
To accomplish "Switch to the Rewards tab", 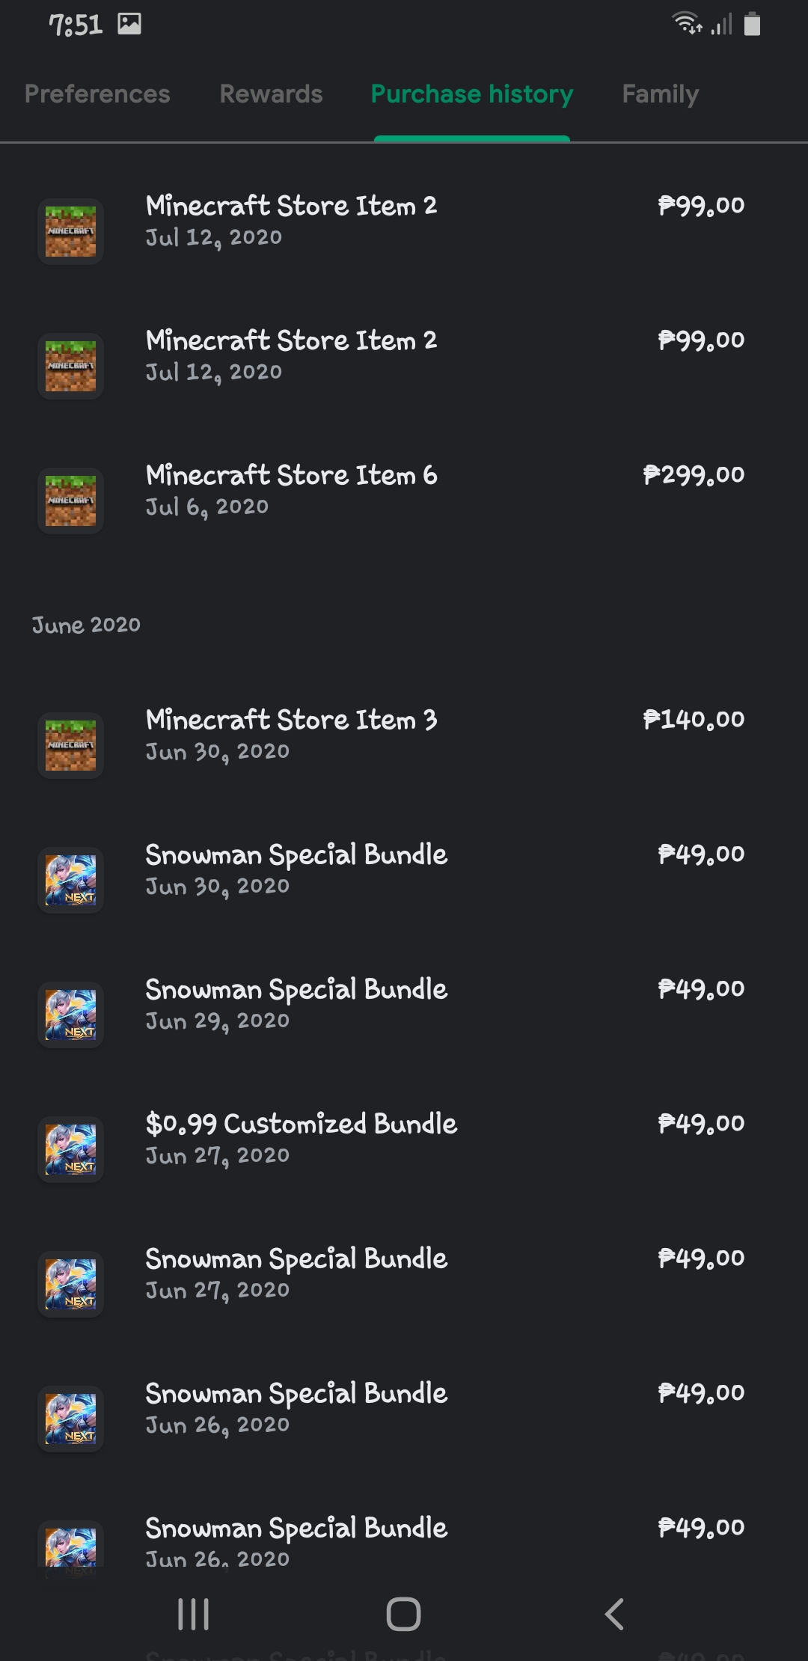I will coord(271,94).
